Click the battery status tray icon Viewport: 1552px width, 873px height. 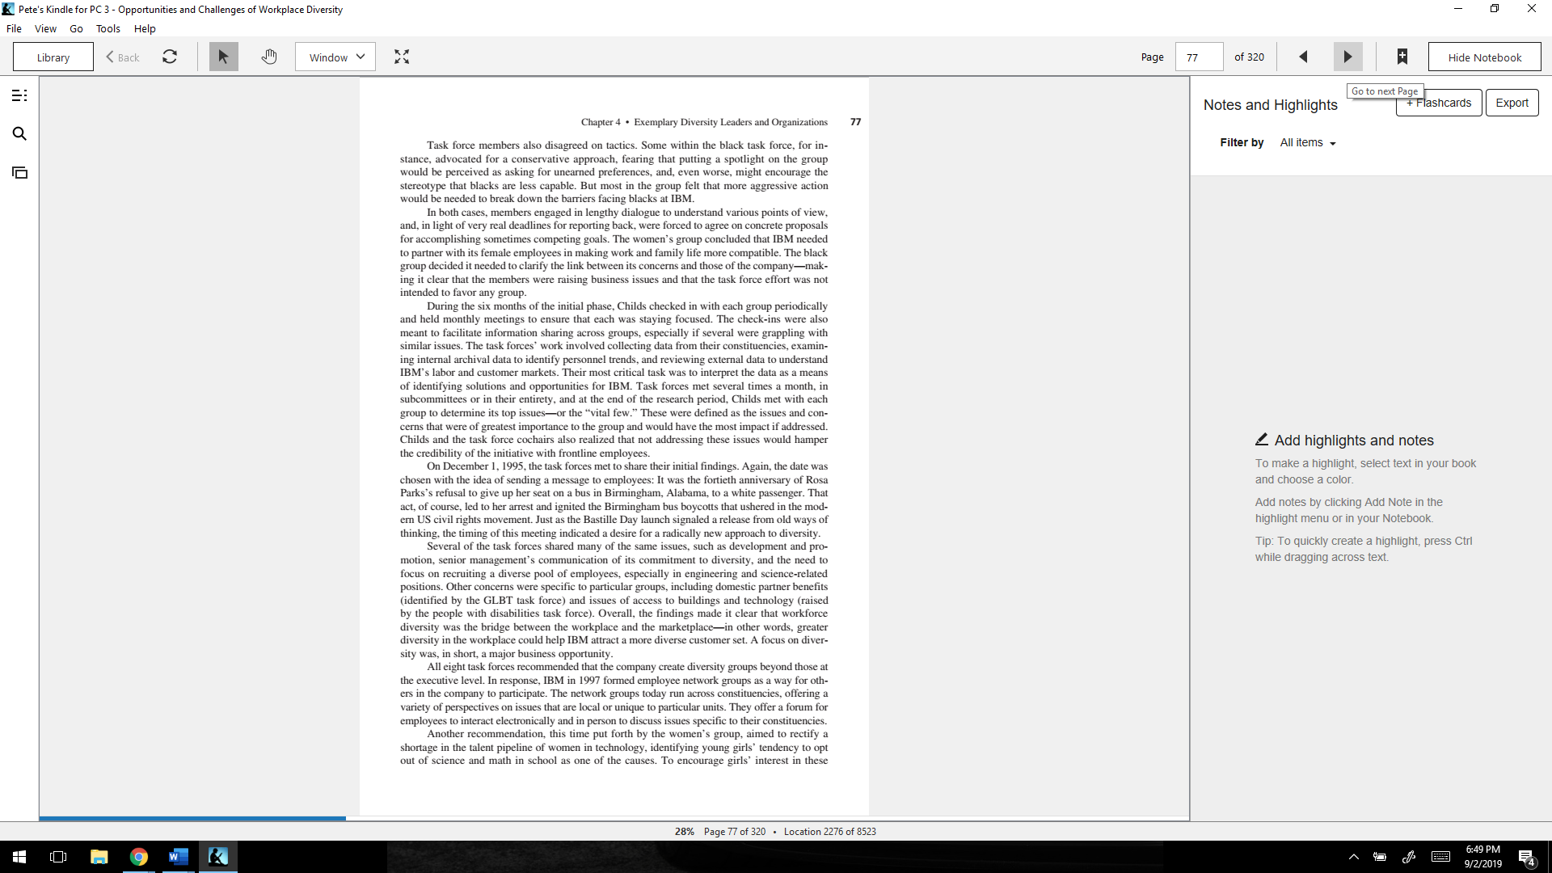click(x=1380, y=857)
